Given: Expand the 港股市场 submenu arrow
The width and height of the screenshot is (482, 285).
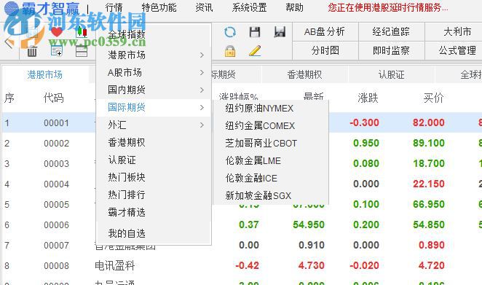Looking at the screenshot, I should (202, 55).
